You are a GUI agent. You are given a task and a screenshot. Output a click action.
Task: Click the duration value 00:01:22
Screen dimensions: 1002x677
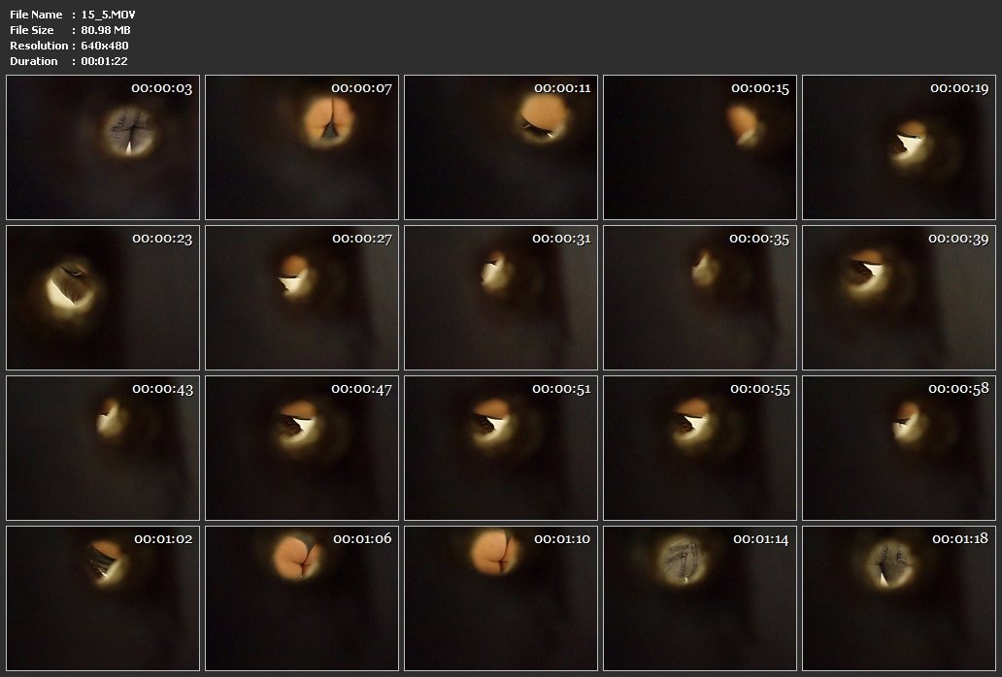coord(105,61)
